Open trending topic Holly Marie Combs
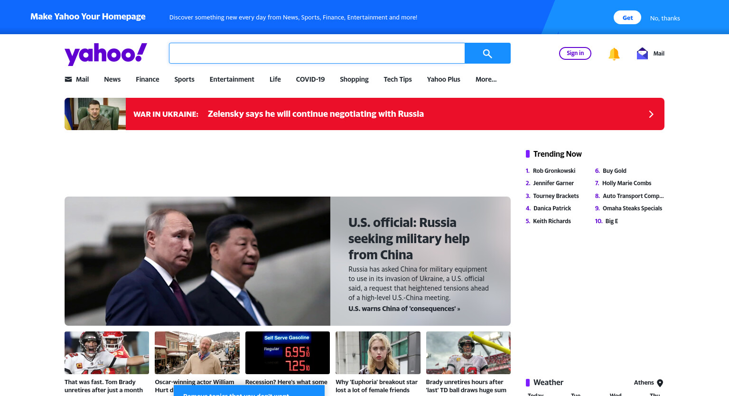Image resolution: width=729 pixels, height=396 pixels. (x=626, y=183)
